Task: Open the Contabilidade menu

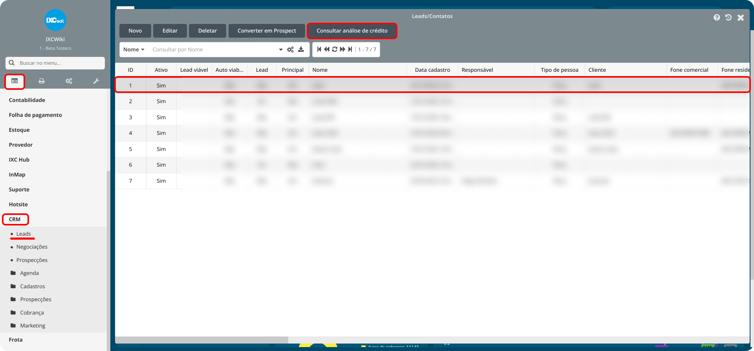Action: [x=27, y=100]
